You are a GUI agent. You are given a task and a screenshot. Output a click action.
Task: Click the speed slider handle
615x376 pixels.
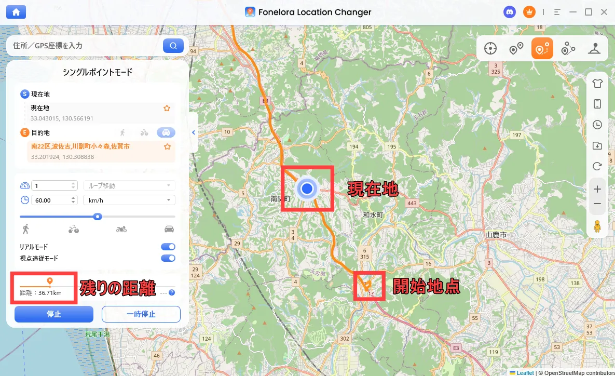98,217
